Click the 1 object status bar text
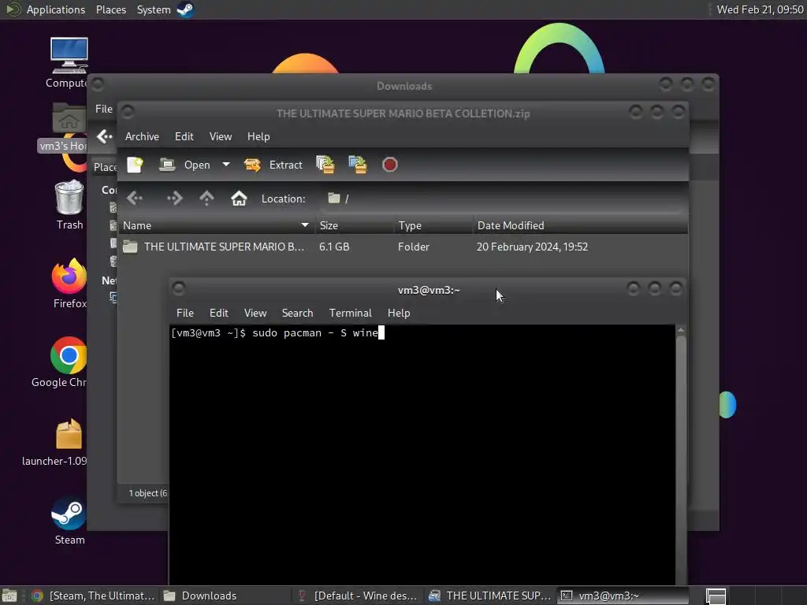 pyautogui.click(x=148, y=493)
